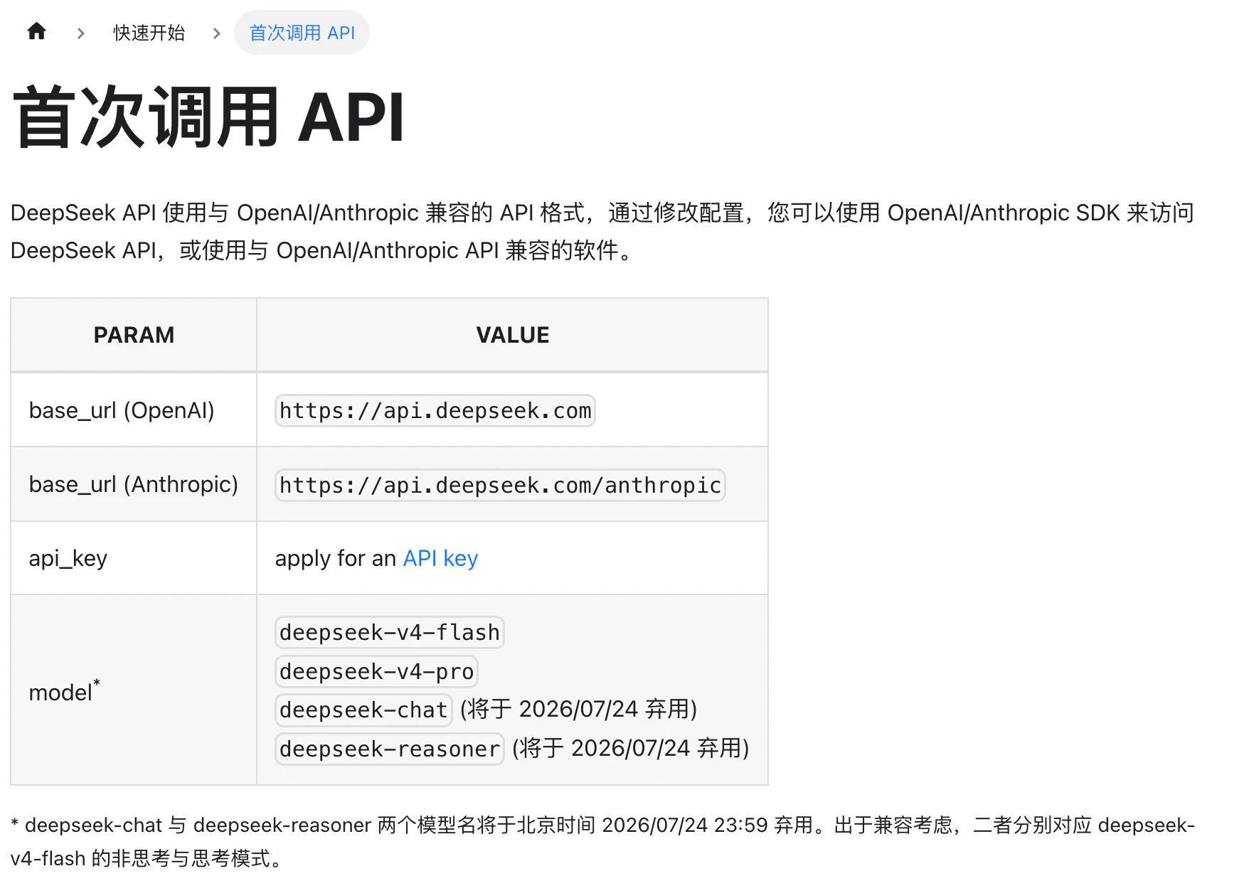1239x893 pixels.
Task: Click the https://api.deepseek.com/anthropic code value
Action: [500, 486]
